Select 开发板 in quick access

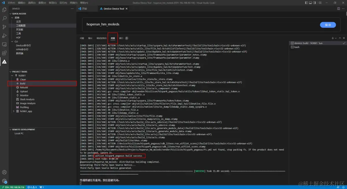point(20,30)
